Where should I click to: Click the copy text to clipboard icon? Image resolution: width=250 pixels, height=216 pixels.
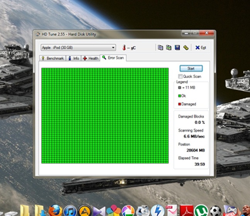pyautogui.click(x=160, y=48)
